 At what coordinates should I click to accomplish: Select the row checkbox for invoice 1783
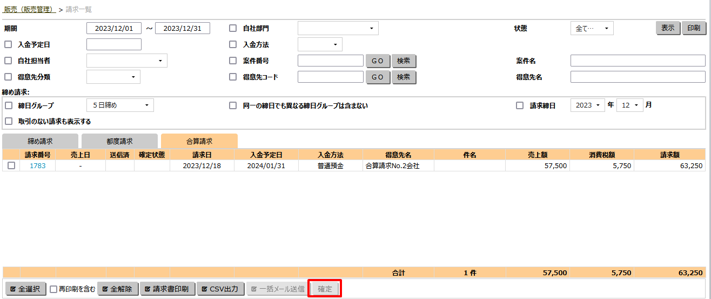click(11, 166)
